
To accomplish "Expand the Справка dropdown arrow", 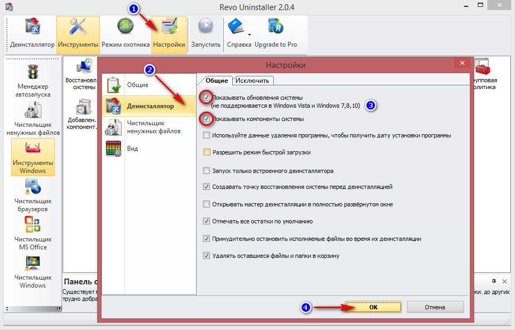I will pyautogui.click(x=249, y=35).
